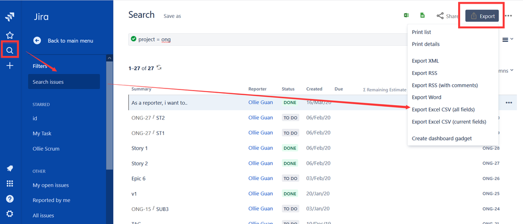Choose Export Word
The height and width of the screenshot is (224, 523).
(x=426, y=97)
